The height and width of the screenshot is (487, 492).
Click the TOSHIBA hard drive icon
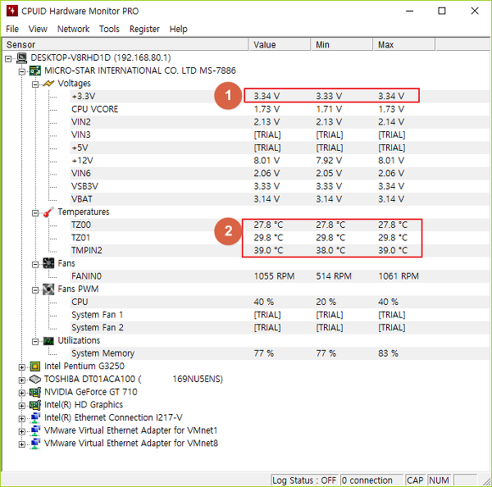click(x=35, y=379)
